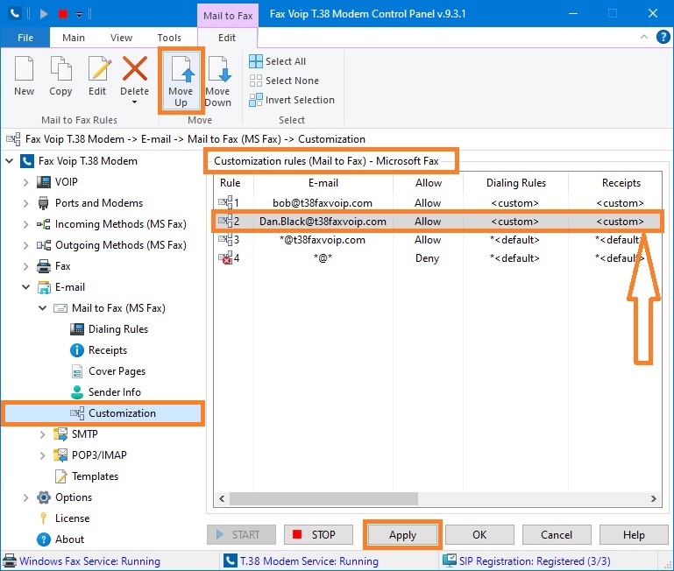The image size is (674, 571).
Task: Select rule 3 *@t38faxvoip.com
Action: pos(437,240)
